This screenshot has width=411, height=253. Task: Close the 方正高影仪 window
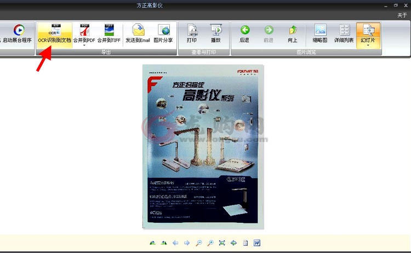406,5
